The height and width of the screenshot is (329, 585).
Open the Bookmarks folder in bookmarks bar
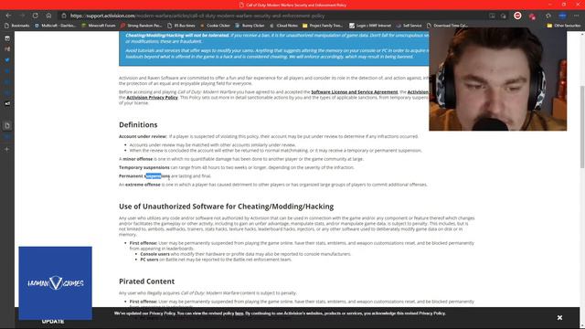16,26
